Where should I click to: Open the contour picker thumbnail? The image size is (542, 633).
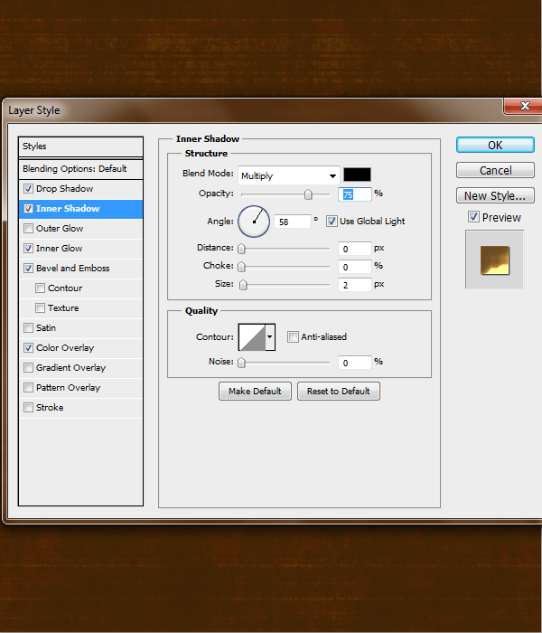pos(252,336)
